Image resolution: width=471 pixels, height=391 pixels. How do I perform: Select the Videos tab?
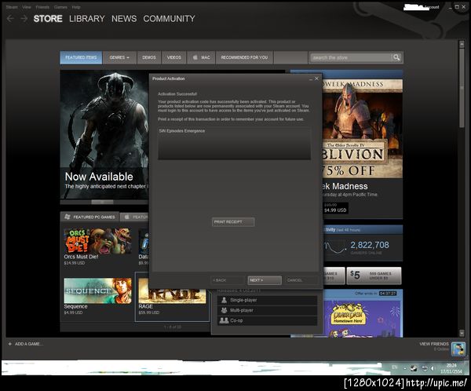pyautogui.click(x=174, y=57)
